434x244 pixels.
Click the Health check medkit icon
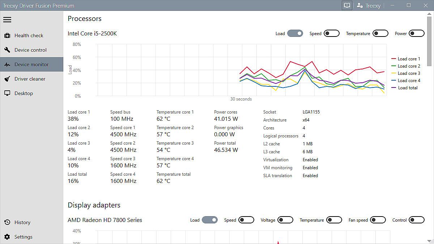7,35
